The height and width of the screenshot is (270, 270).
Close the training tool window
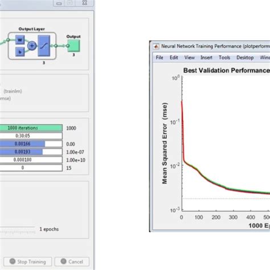pos(85,3)
